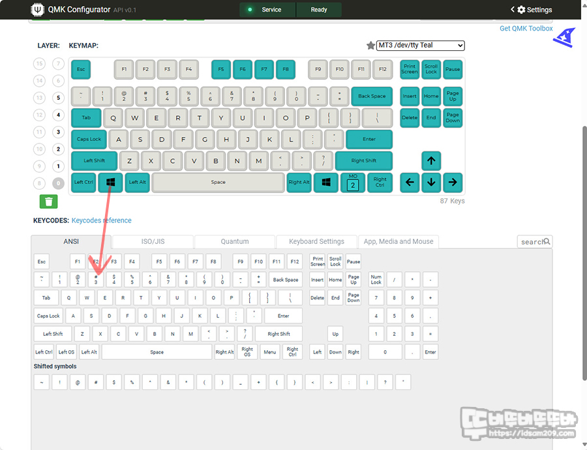Select the Right Alt key on keymap

click(299, 183)
